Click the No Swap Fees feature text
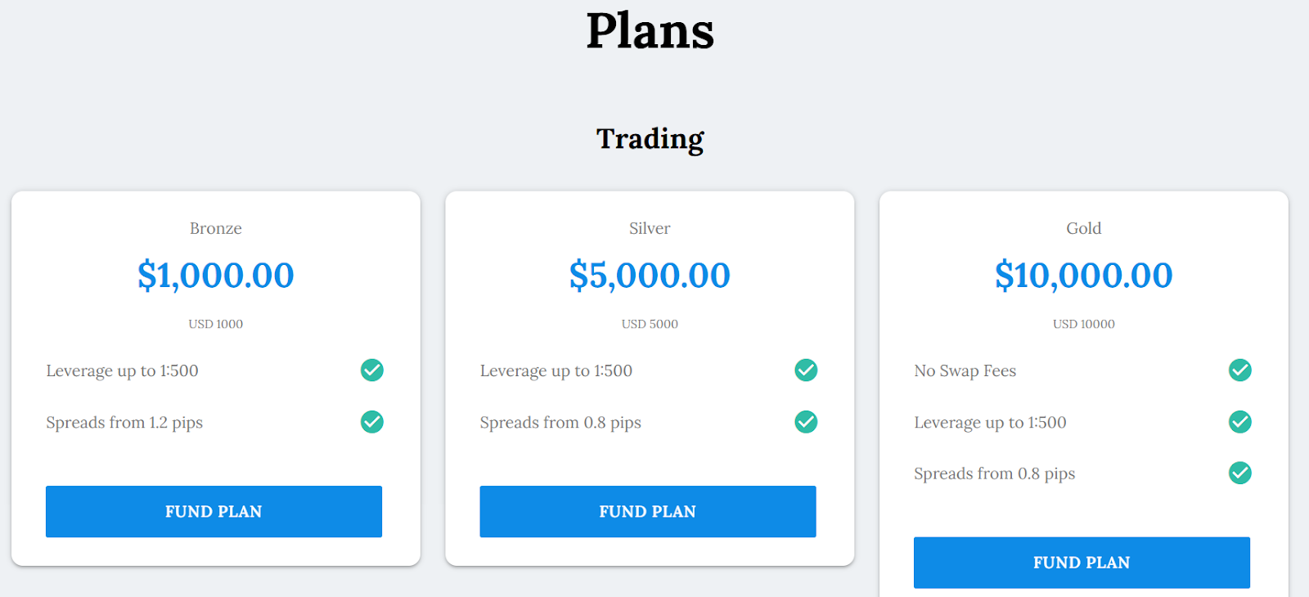The image size is (1309, 597). coord(965,370)
